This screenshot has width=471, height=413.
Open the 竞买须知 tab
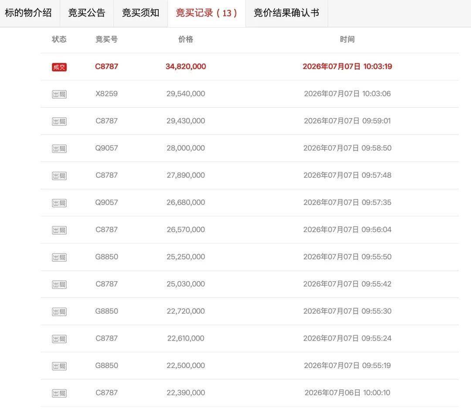(140, 13)
